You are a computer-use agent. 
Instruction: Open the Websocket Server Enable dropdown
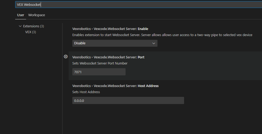pos(115,43)
